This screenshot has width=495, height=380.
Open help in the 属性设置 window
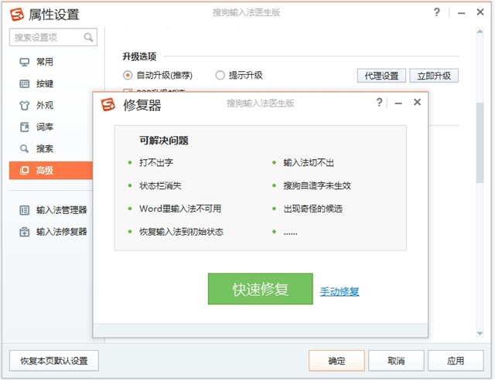(436, 12)
